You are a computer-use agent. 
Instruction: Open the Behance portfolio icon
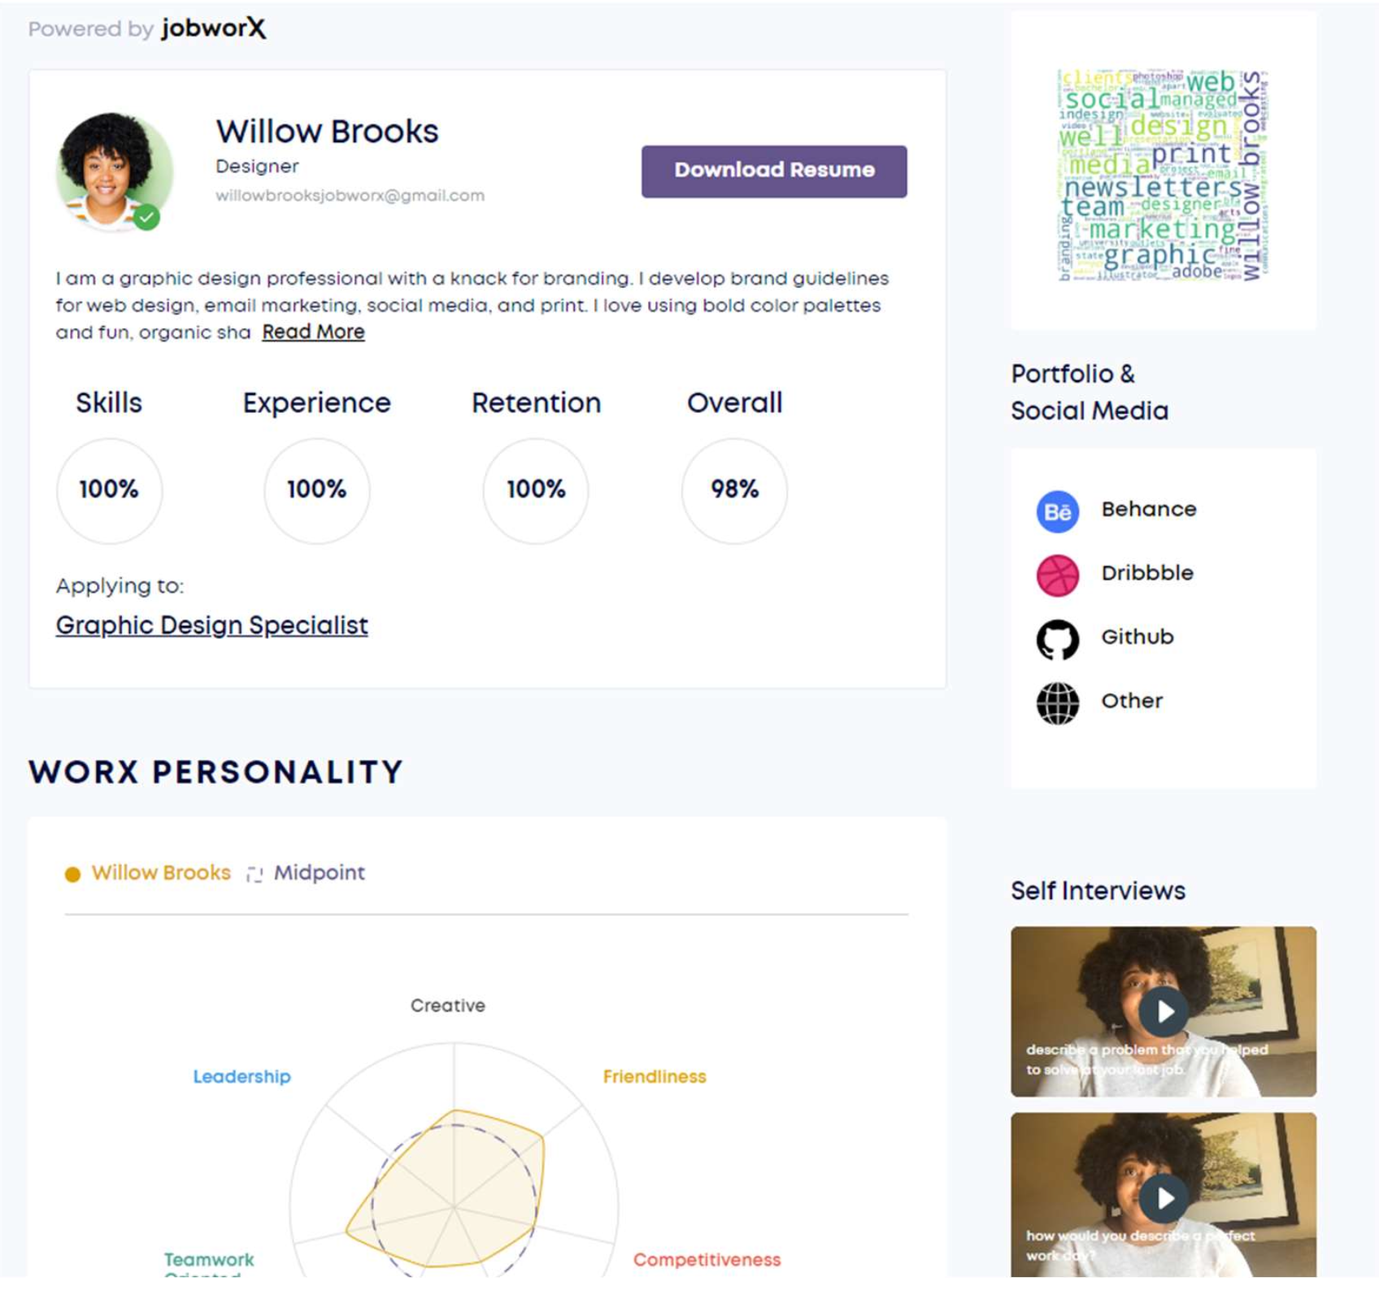tap(1057, 511)
